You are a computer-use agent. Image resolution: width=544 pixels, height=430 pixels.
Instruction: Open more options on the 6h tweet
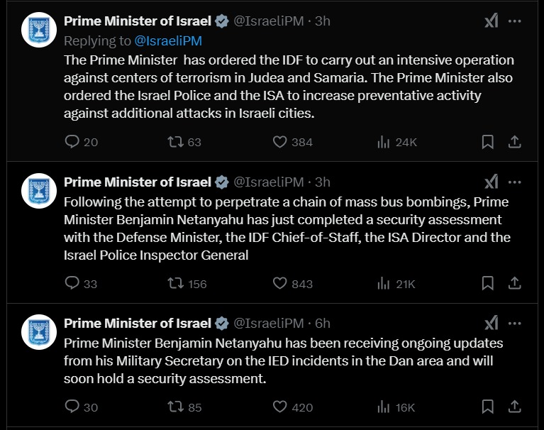[x=514, y=324]
